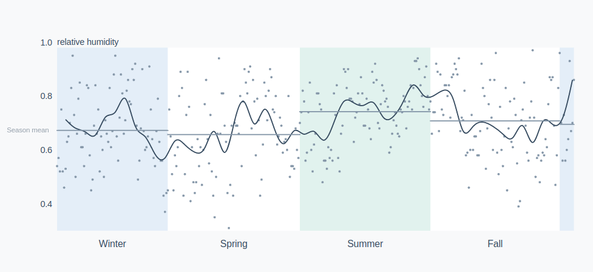
Task: Click the lowest data point in Fall
Action: [x=518, y=206]
